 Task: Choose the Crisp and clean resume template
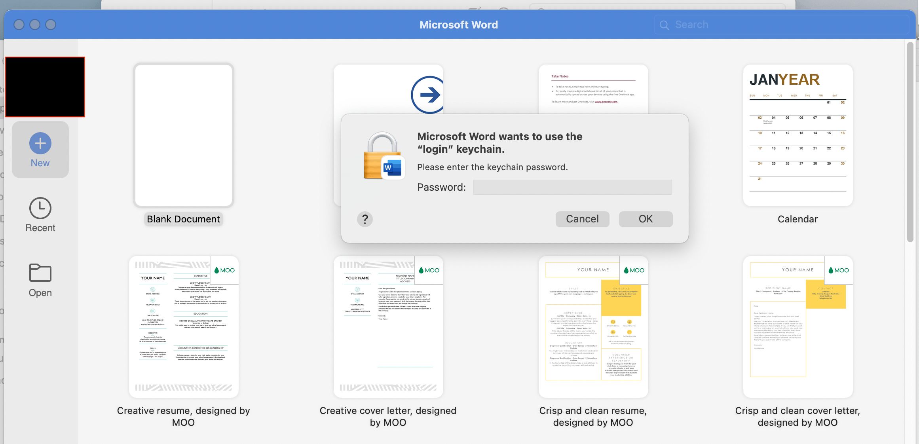point(593,326)
